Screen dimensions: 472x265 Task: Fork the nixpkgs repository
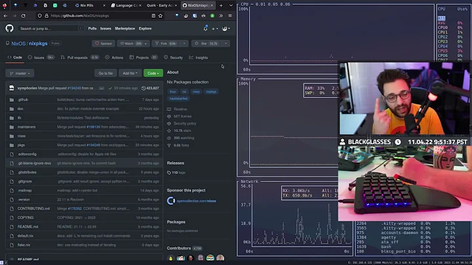click(166, 43)
